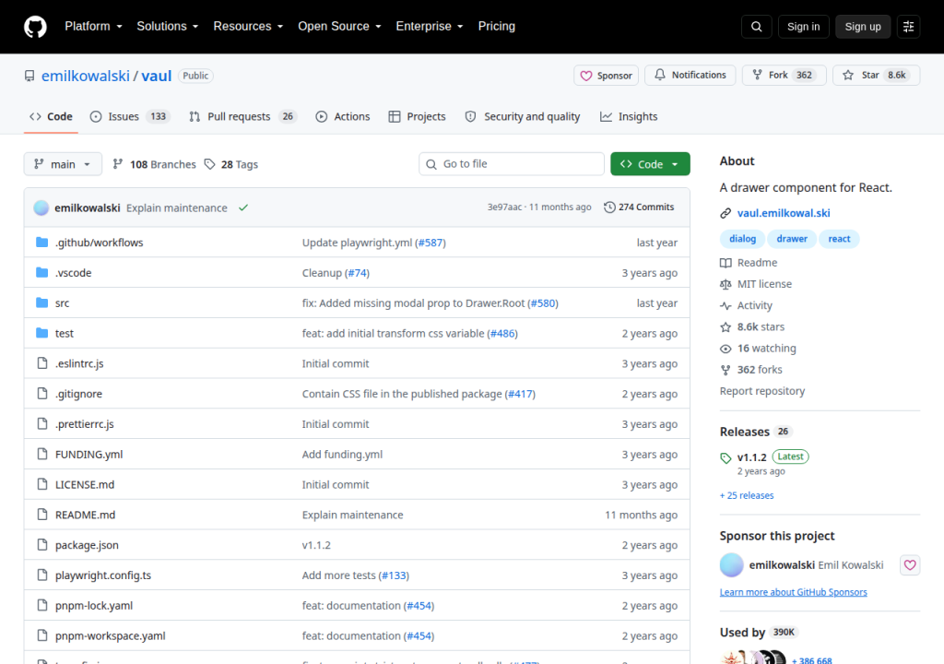Switch to the Issues tab
Image resolution: width=944 pixels, height=664 pixels.
coord(130,116)
